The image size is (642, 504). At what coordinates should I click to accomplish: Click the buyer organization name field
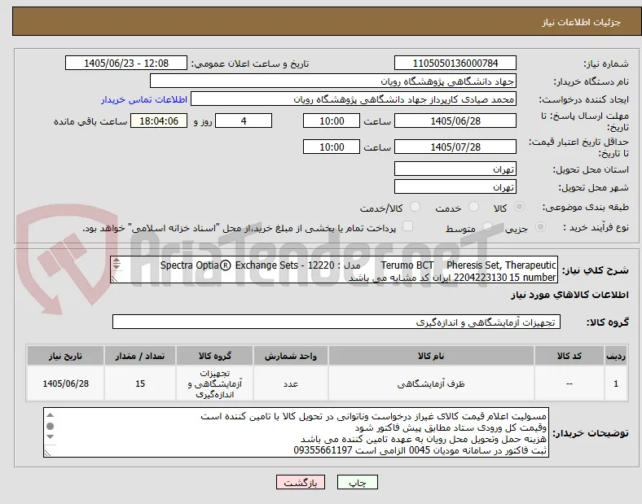[333, 81]
